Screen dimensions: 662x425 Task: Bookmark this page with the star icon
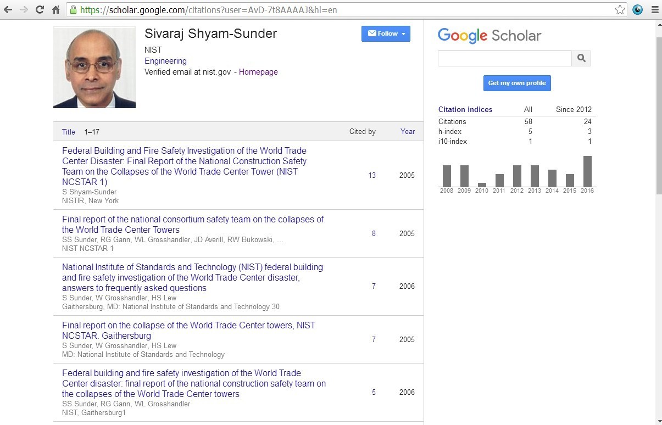click(x=620, y=9)
